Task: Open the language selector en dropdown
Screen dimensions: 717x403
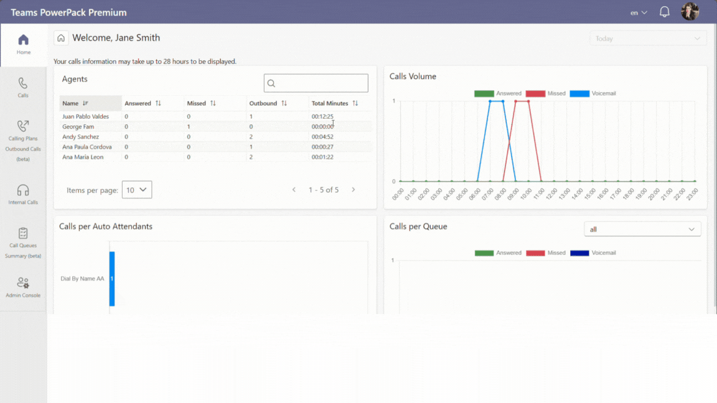Action: 639,13
